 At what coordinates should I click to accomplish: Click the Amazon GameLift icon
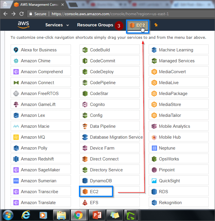coord(16,105)
